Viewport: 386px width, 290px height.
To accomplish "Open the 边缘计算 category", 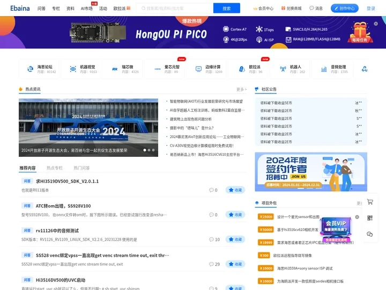I will (x=206, y=69).
